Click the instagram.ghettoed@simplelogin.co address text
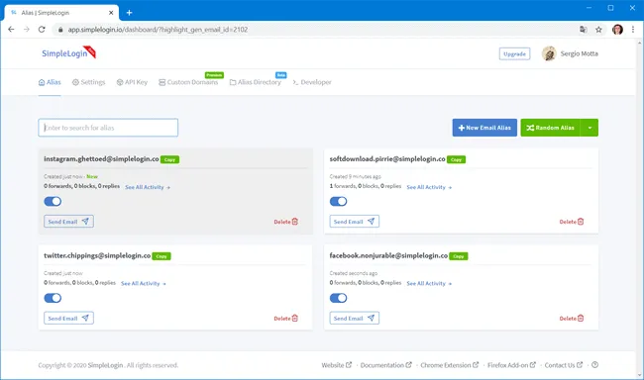 pos(101,158)
